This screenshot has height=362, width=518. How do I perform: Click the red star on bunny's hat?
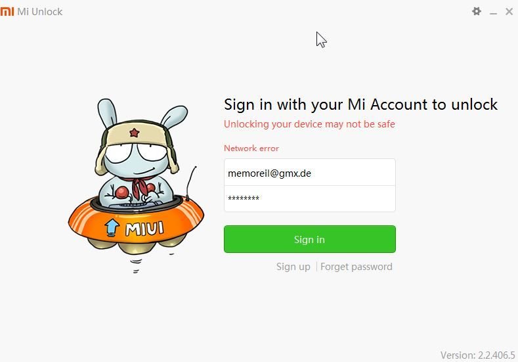point(134,133)
